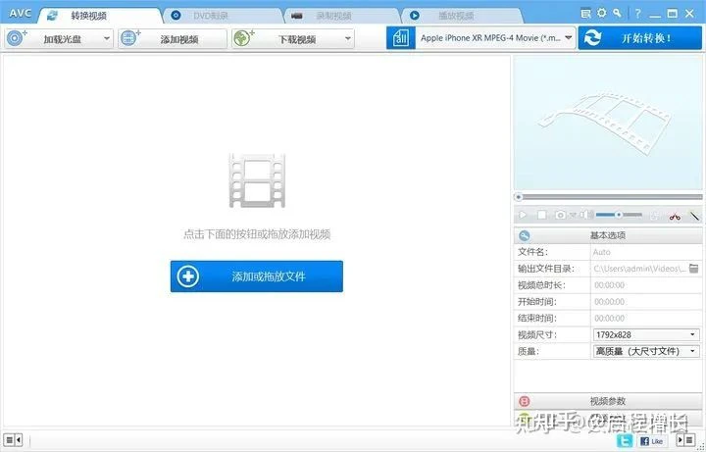Viewport: 706px width, 452px height.
Task: Toggle left panel with bottom-left panel icon
Action: (x=13, y=440)
